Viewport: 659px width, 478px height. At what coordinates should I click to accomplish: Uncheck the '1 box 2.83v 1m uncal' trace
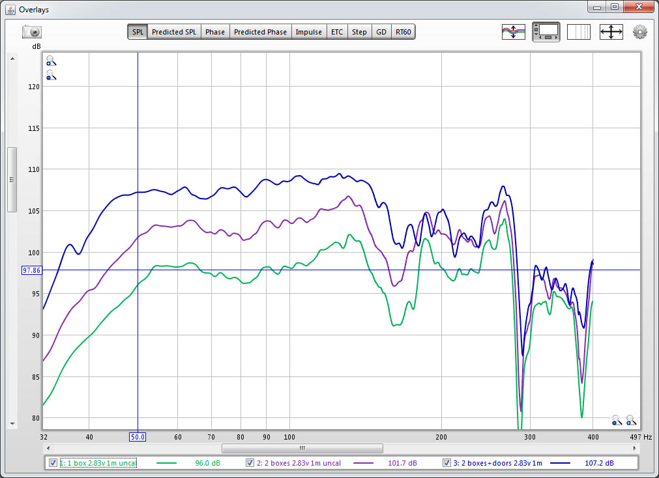click(x=53, y=463)
